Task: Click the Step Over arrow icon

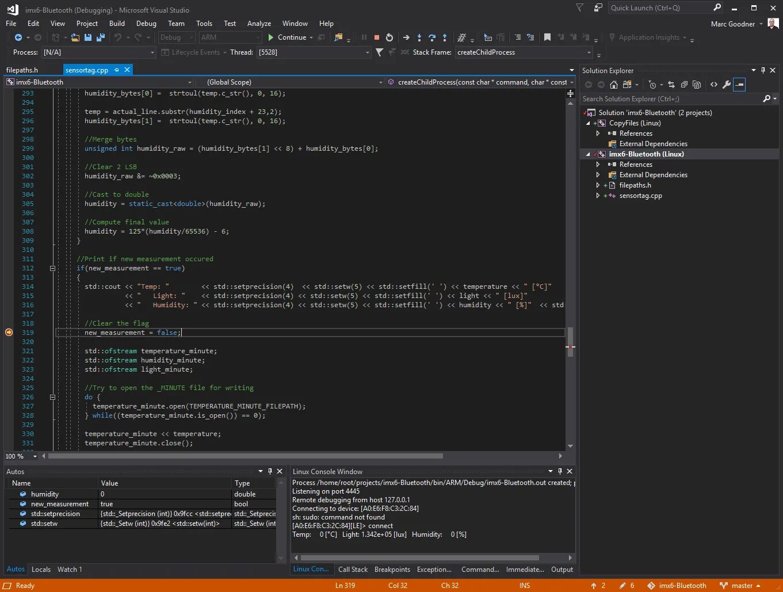Action: 431,37
